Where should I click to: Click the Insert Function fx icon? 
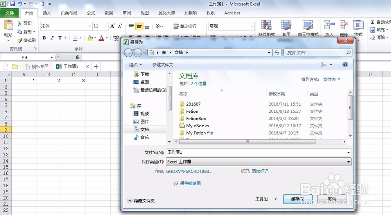(x=77, y=57)
